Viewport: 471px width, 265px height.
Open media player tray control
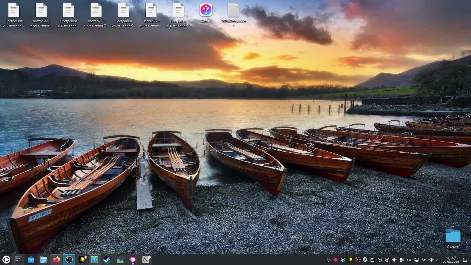pyautogui.click(x=380, y=259)
